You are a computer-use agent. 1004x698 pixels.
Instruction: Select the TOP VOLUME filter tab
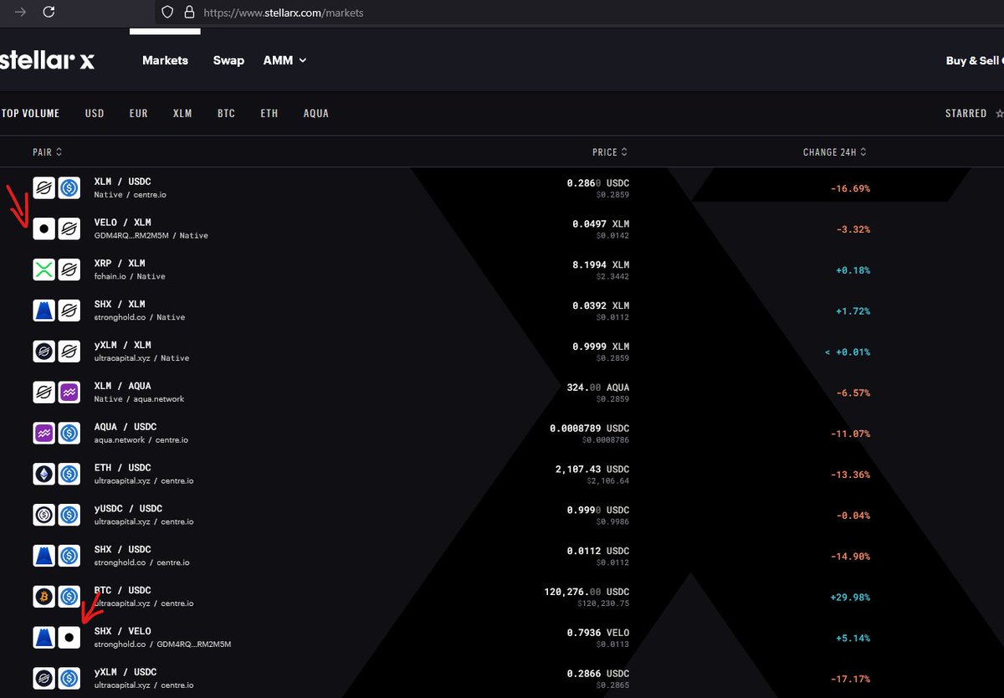point(30,113)
